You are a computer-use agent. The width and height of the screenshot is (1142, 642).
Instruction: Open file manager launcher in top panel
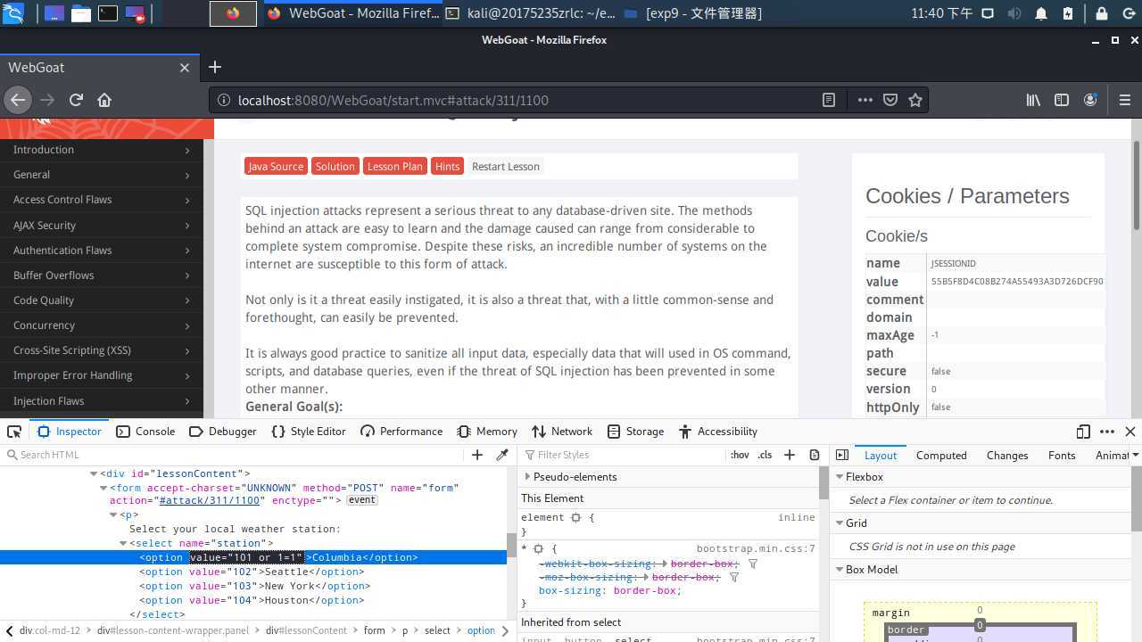81,13
